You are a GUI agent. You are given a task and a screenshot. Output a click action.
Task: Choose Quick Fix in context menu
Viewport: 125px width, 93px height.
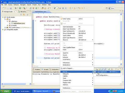[x=77, y=53]
